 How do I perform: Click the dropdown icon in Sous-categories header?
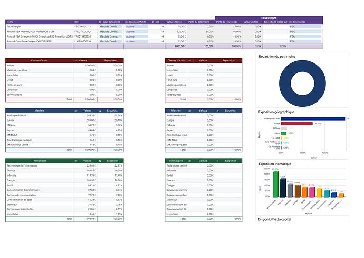[100, 22]
